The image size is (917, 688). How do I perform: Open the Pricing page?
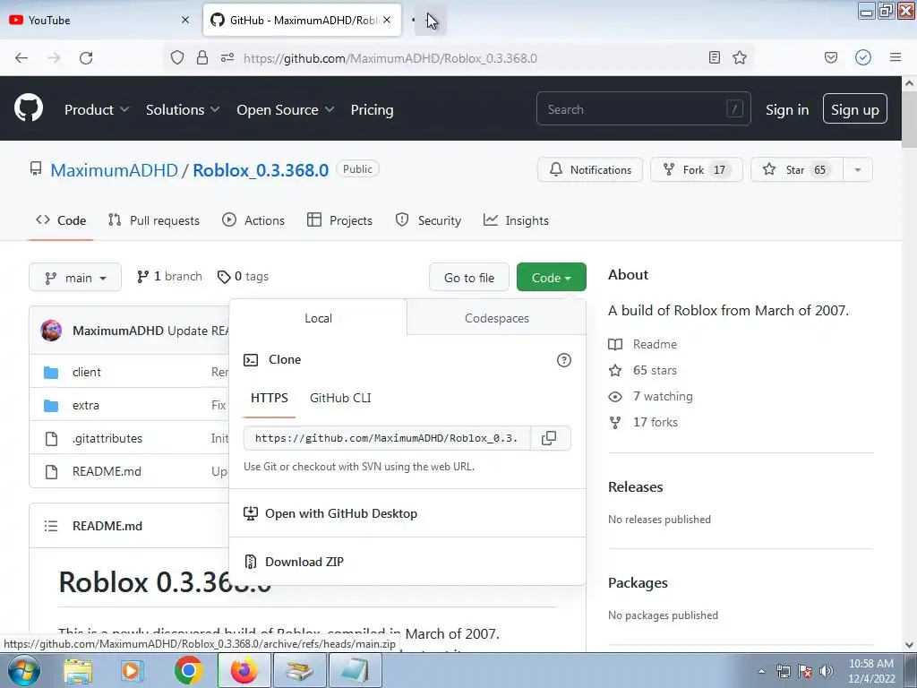pos(372,109)
